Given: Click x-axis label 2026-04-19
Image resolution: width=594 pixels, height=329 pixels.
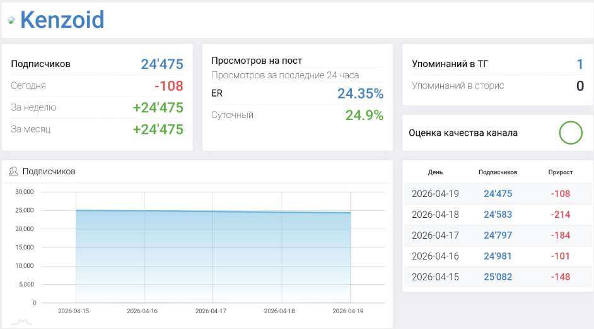Looking at the screenshot, I should [348, 311].
